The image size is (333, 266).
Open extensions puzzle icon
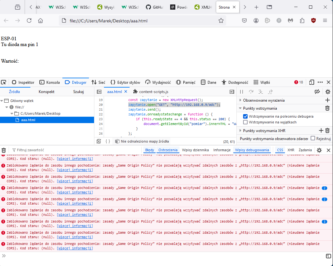click(302, 20)
